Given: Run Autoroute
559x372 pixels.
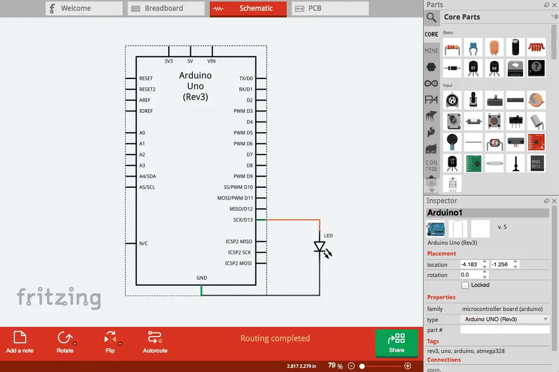Looking at the screenshot, I should tap(155, 342).
